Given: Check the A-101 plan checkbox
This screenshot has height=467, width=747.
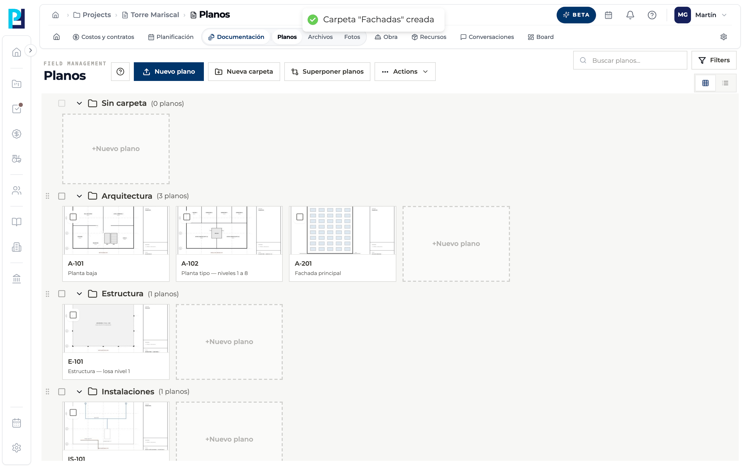Looking at the screenshot, I should point(73,217).
